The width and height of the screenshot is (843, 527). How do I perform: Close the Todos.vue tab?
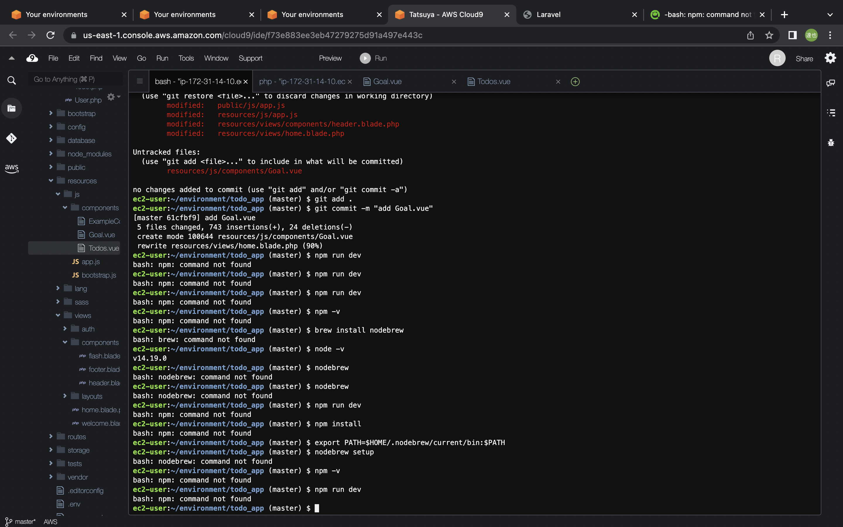(558, 82)
